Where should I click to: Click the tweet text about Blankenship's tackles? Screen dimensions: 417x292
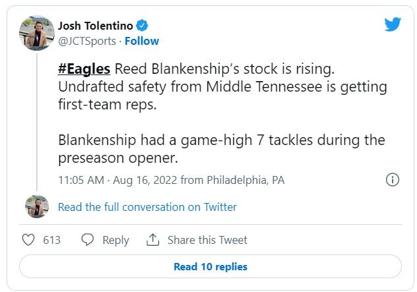pyautogui.click(x=221, y=149)
